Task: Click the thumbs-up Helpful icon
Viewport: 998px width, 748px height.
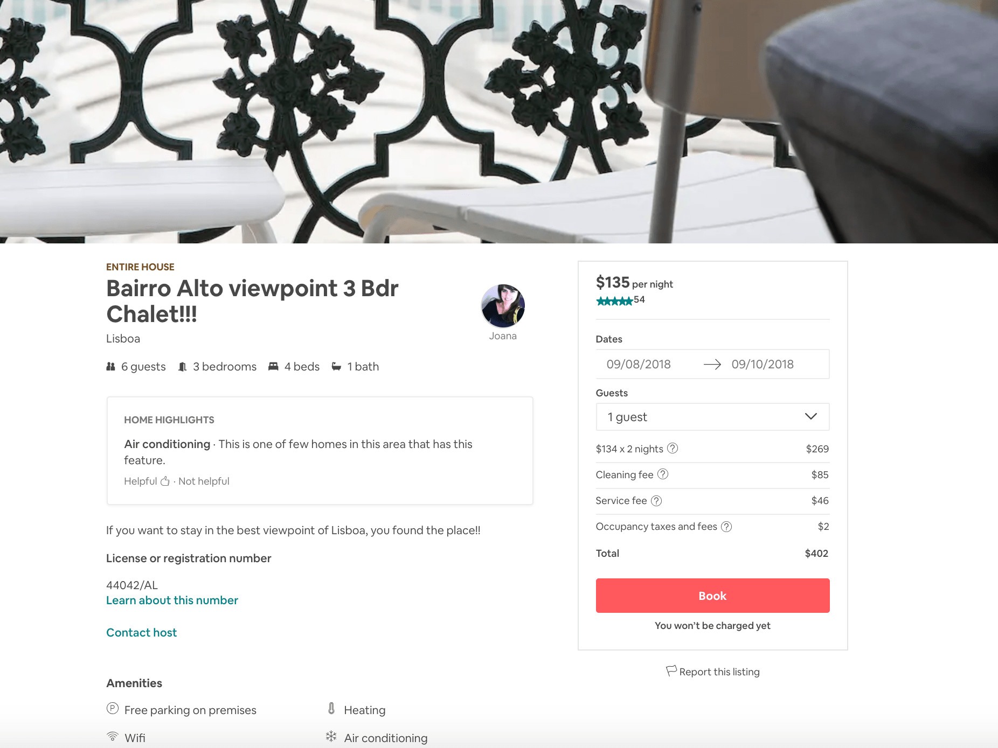Action: point(165,481)
